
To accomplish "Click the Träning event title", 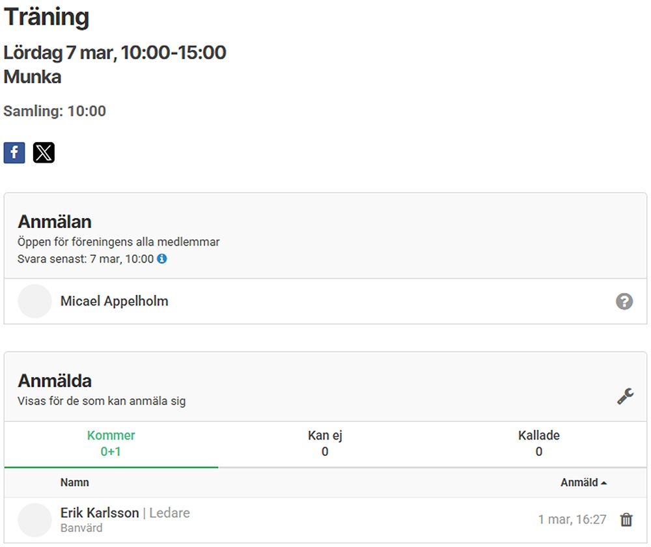I will [46, 18].
